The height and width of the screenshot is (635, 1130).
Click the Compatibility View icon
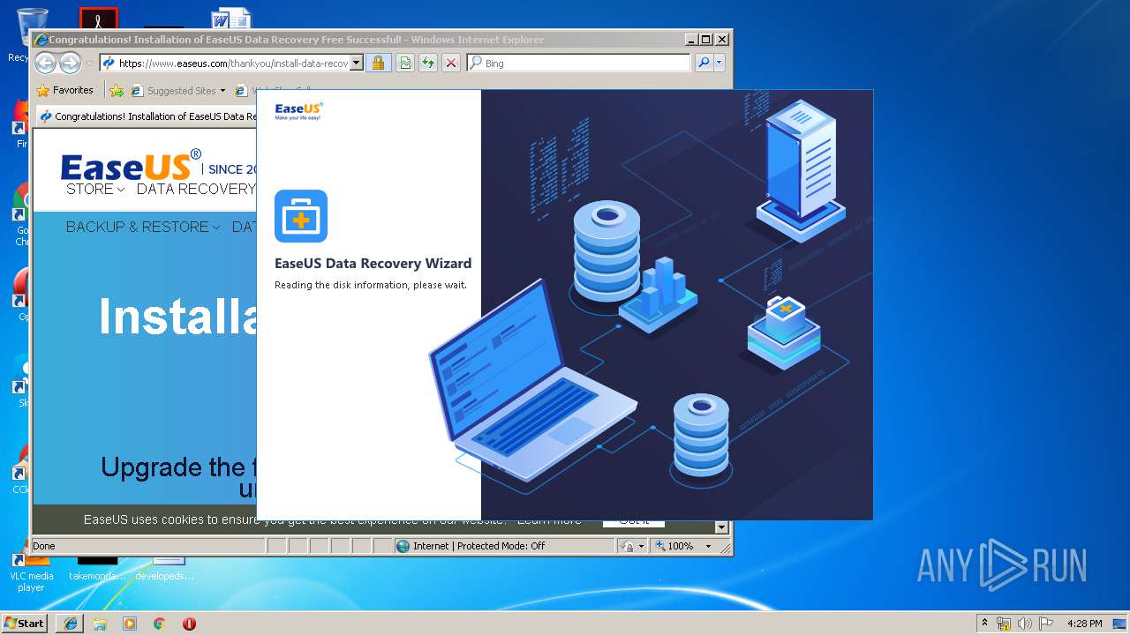click(x=405, y=63)
